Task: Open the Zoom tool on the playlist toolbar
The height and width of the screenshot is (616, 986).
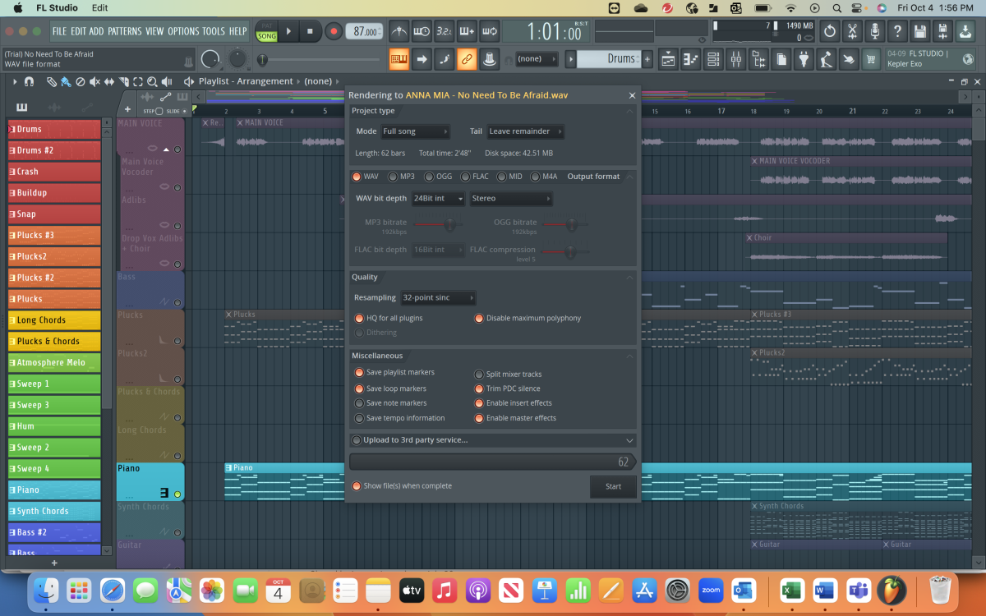Action: (x=153, y=82)
